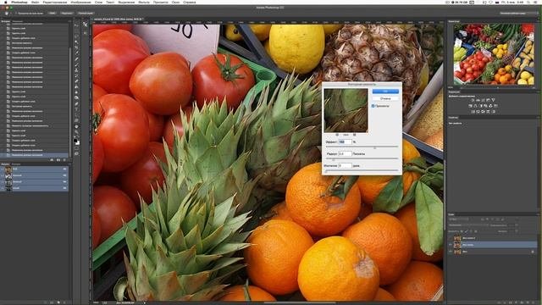This screenshot has height=305, width=542.
Task: Select the Brush tool
Action: (76, 64)
